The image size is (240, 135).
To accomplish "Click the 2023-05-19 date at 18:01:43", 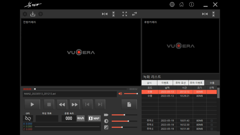I will click(x=167, y=121).
